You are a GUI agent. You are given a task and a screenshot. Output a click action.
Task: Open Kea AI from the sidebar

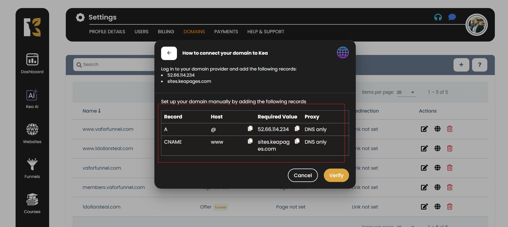point(32,99)
